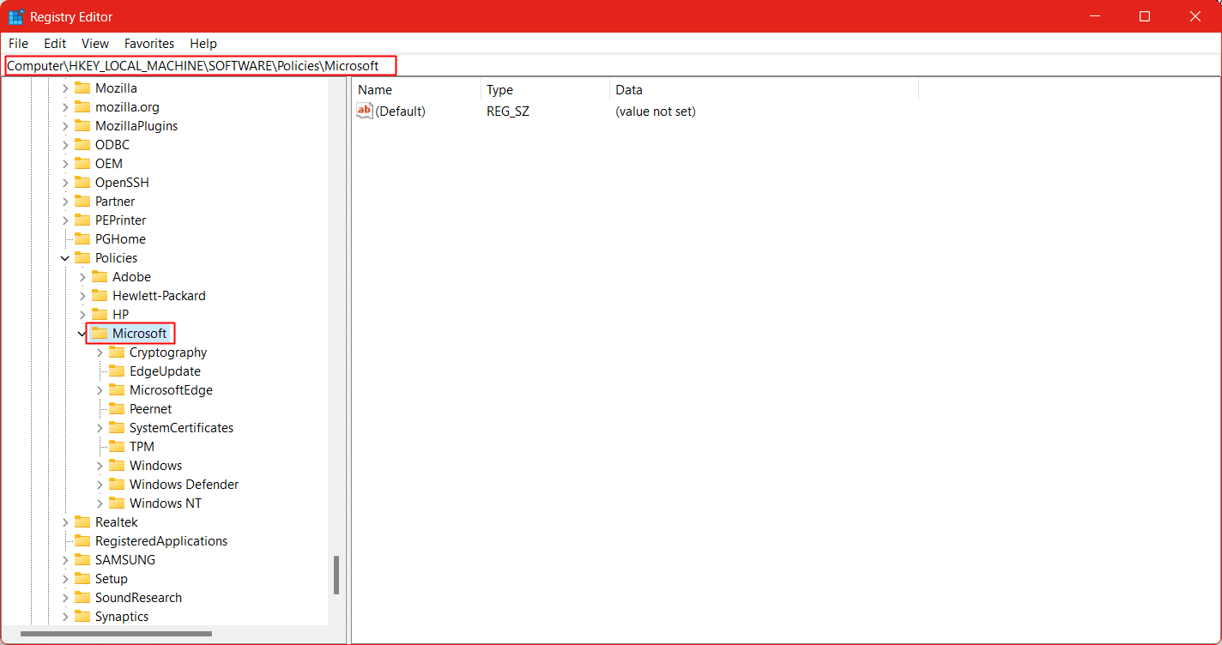Image resolution: width=1222 pixels, height=645 pixels.
Task: Open the Edit menu
Action: 55,44
